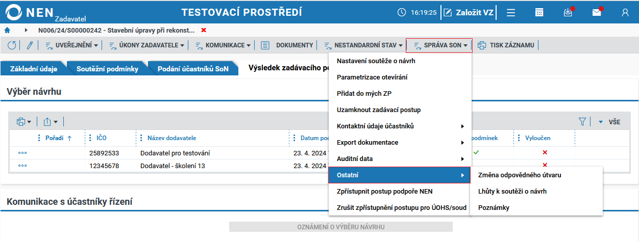639x242 pixels.
Task: Open row actions for Dodavatel - školení 13
Action: coord(22,166)
